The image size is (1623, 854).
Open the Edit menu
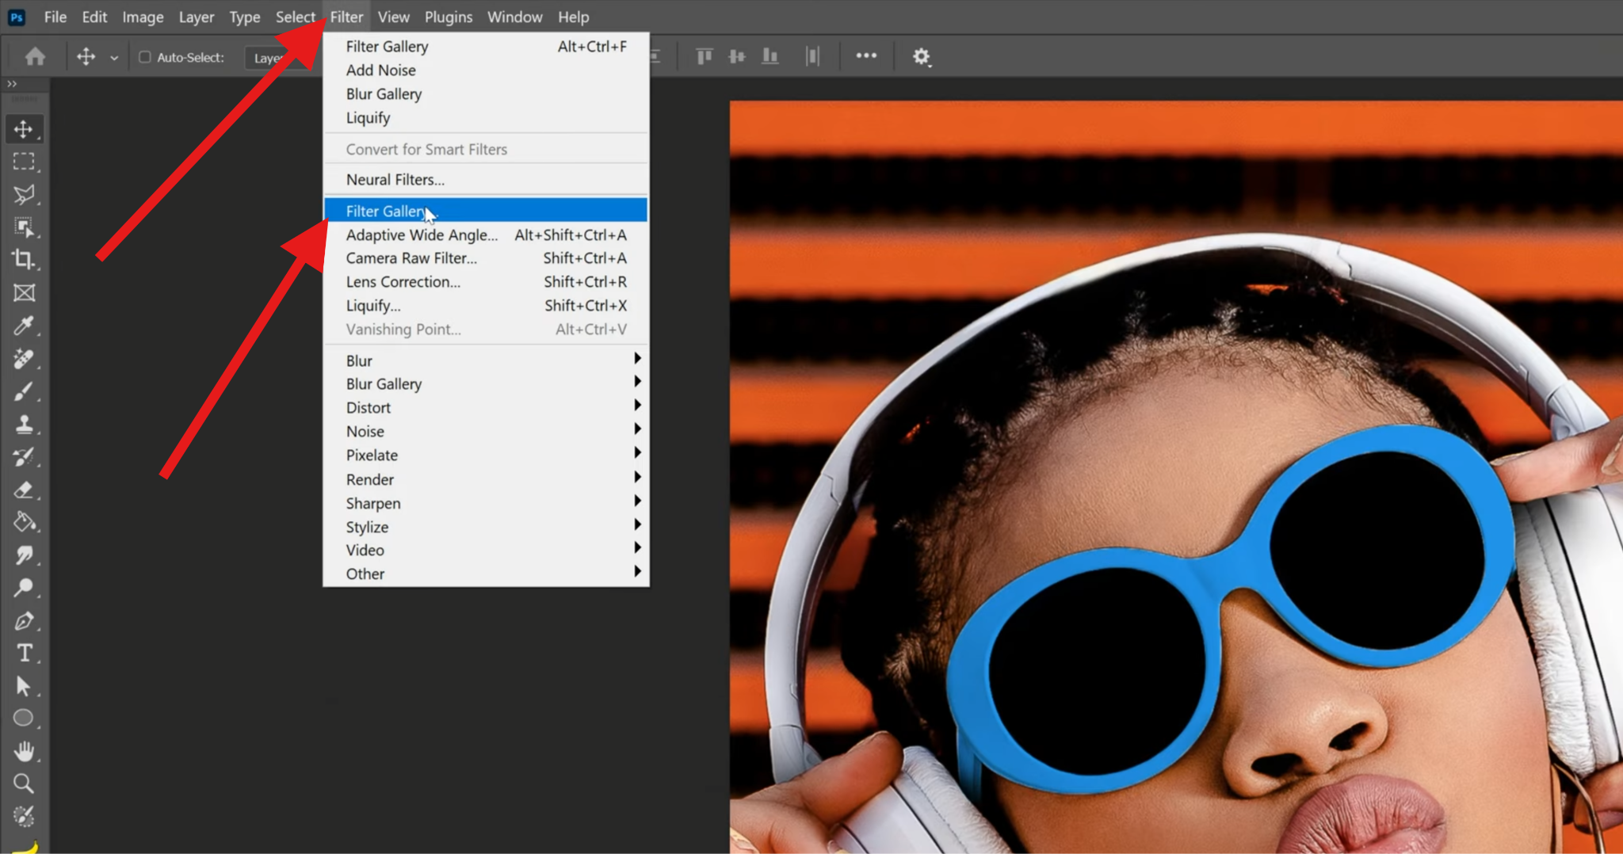coord(94,17)
